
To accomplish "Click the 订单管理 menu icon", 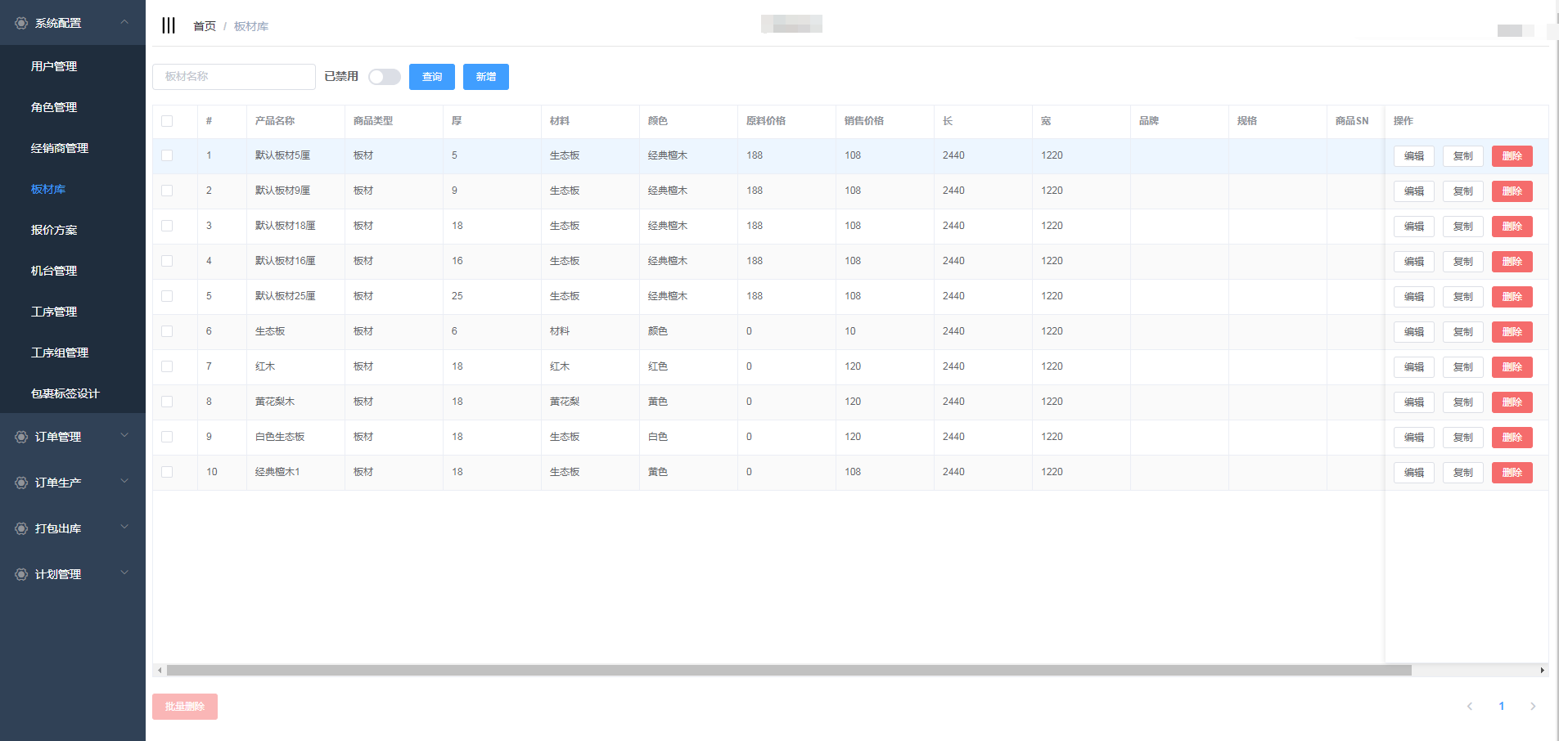I will pos(21,437).
